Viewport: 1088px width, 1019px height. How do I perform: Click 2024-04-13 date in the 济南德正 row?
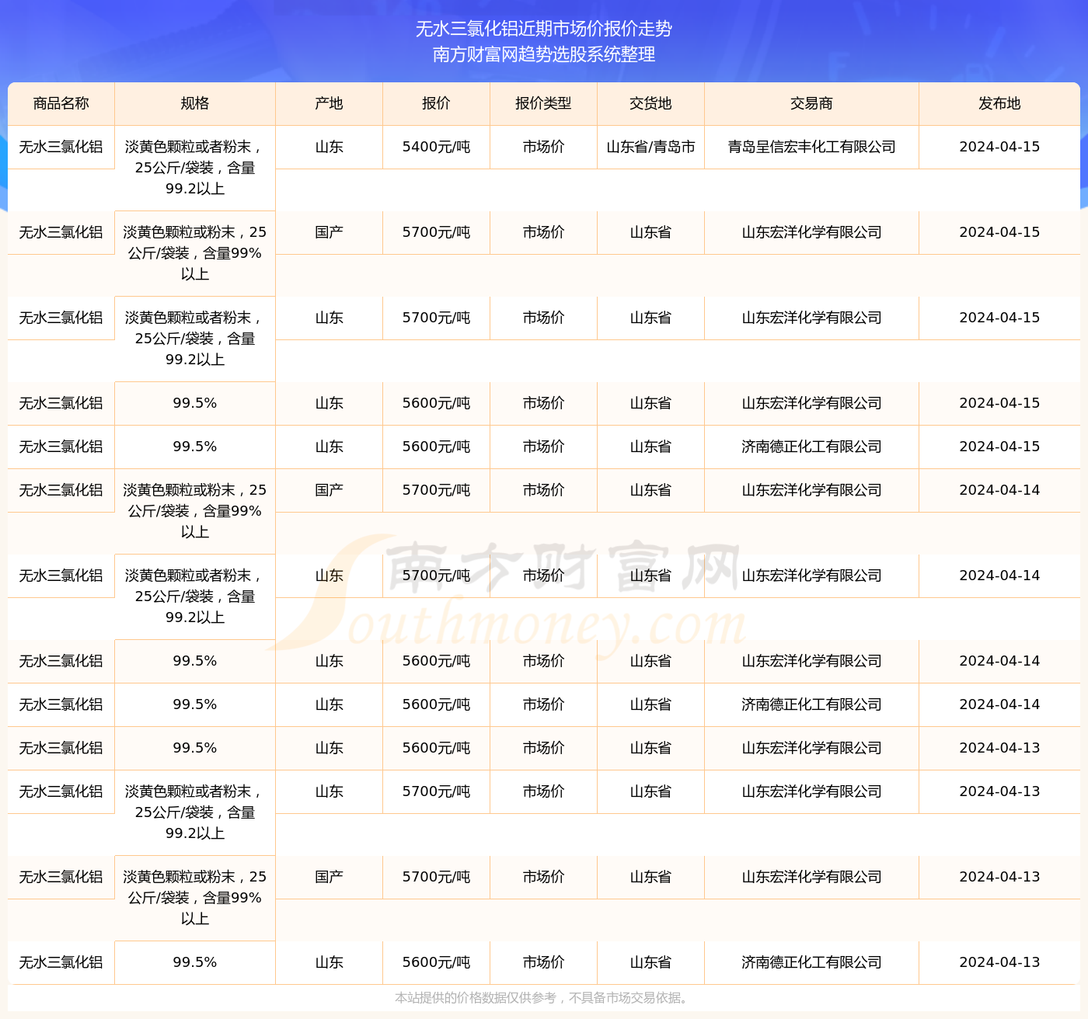(x=999, y=962)
